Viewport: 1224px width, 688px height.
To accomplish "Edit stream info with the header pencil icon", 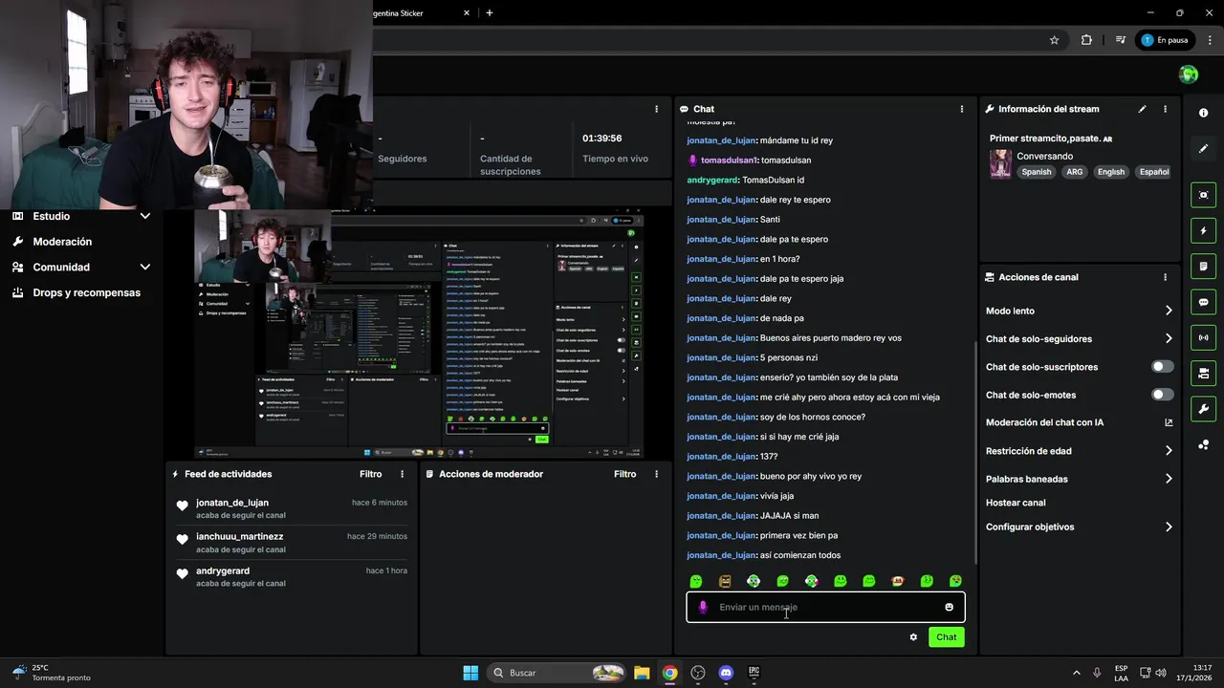I will (1142, 109).
